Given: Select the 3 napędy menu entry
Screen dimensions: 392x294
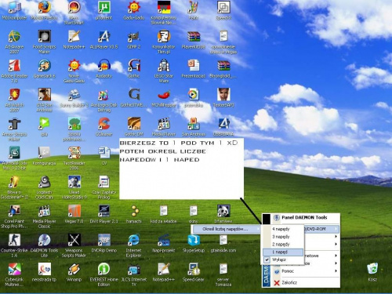Looking at the screenshot, I should point(284,237).
